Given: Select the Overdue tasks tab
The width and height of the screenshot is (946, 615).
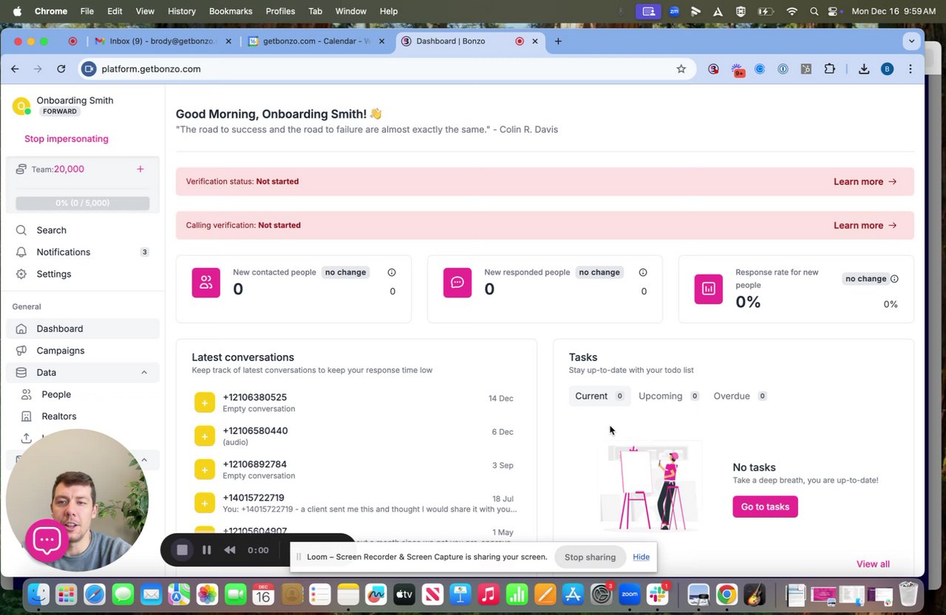Looking at the screenshot, I should [x=740, y=396].
